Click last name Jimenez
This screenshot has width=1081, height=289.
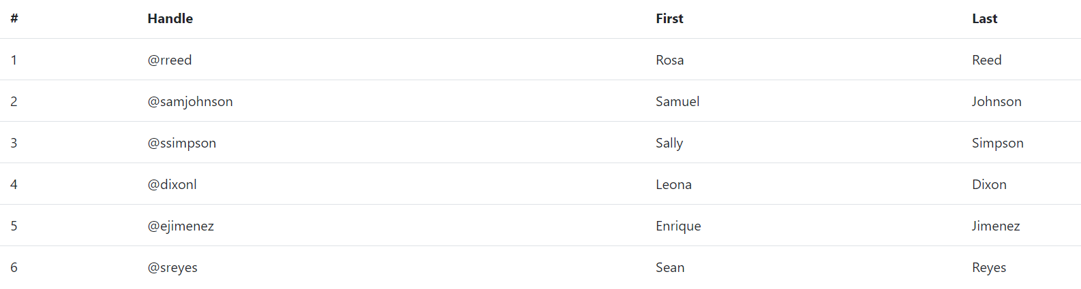point(996,226)
